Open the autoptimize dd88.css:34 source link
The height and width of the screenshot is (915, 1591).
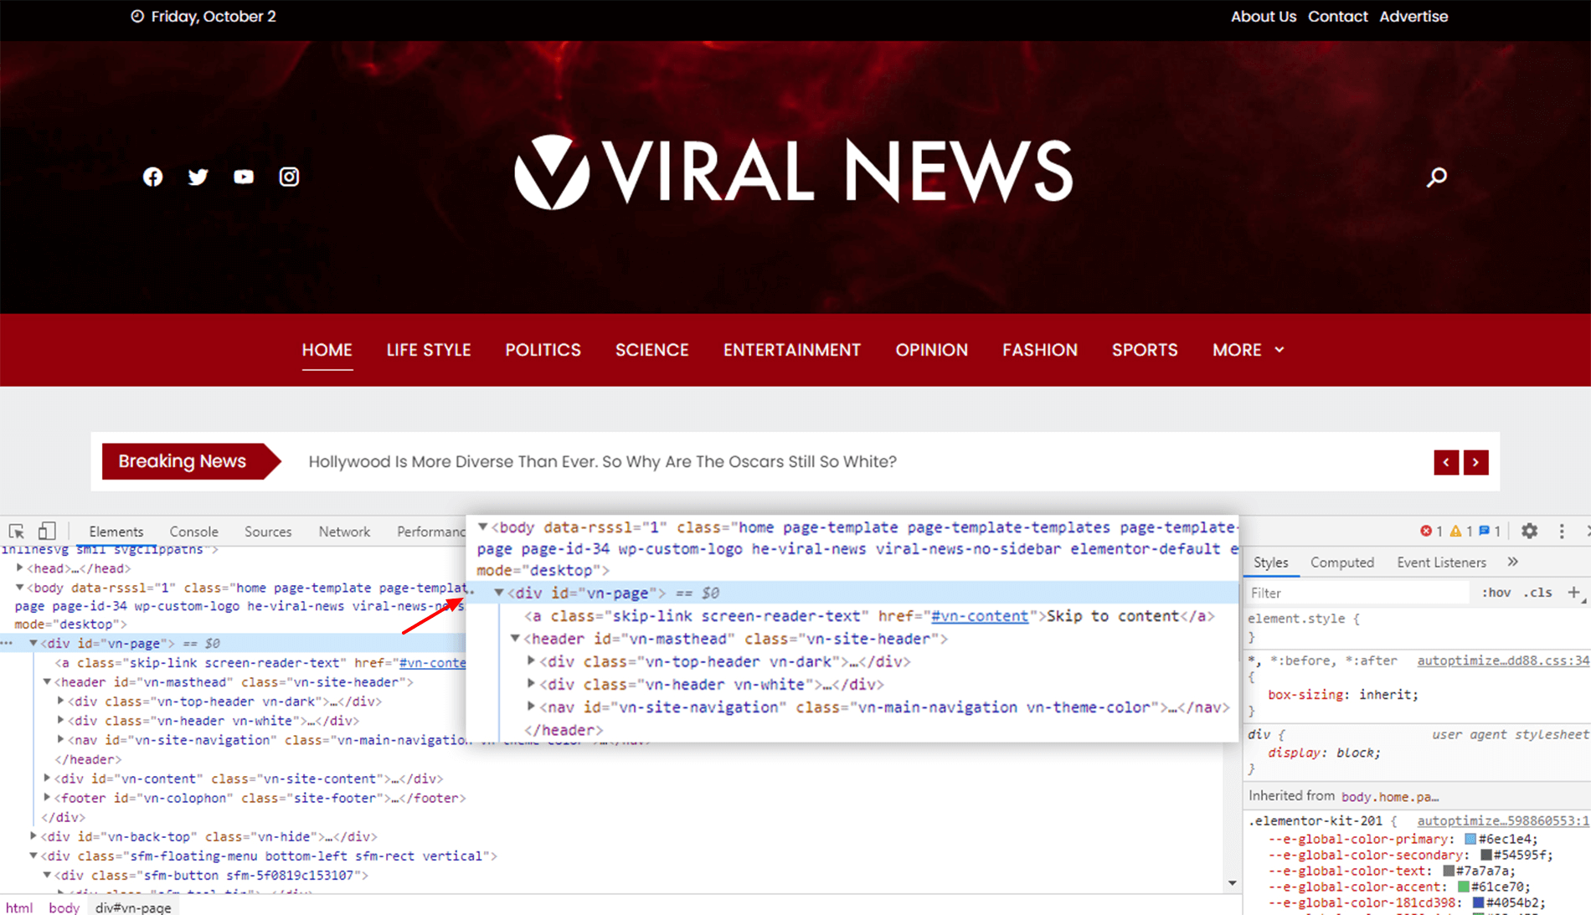click(x=1503, y=661)
